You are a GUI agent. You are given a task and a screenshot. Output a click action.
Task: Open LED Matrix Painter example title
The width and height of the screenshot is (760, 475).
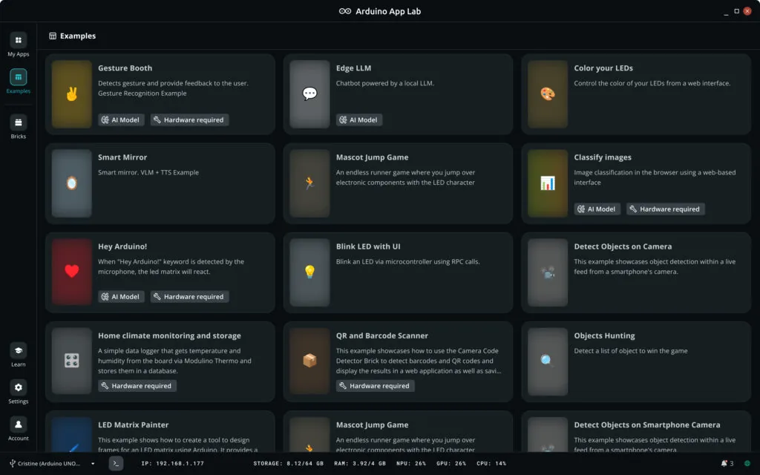pos(134,425)
